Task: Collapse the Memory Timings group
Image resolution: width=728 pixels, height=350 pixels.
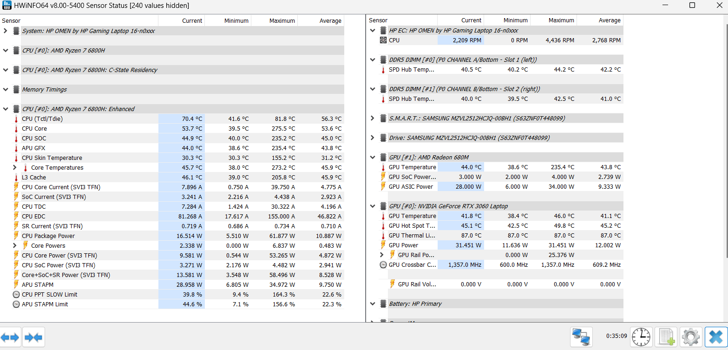Action: [6, 89]
